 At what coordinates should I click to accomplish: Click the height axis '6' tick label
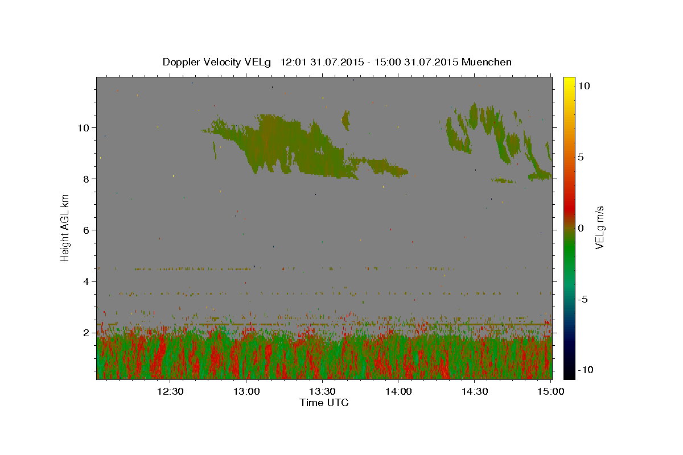click(x=87, y=230)
